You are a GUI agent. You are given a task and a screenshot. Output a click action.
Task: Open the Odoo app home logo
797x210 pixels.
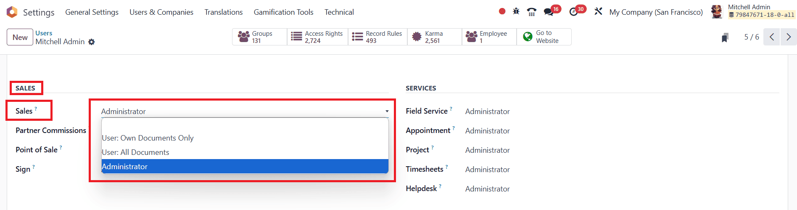coord(12,12)
